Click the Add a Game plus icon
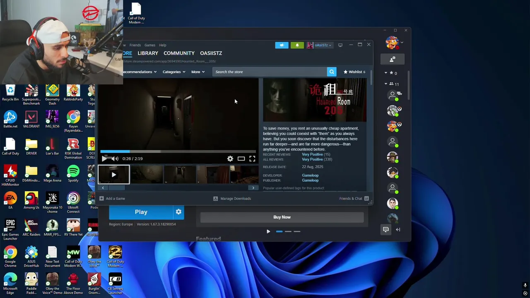This screenshot has height=298, width=530. point(101,198)
